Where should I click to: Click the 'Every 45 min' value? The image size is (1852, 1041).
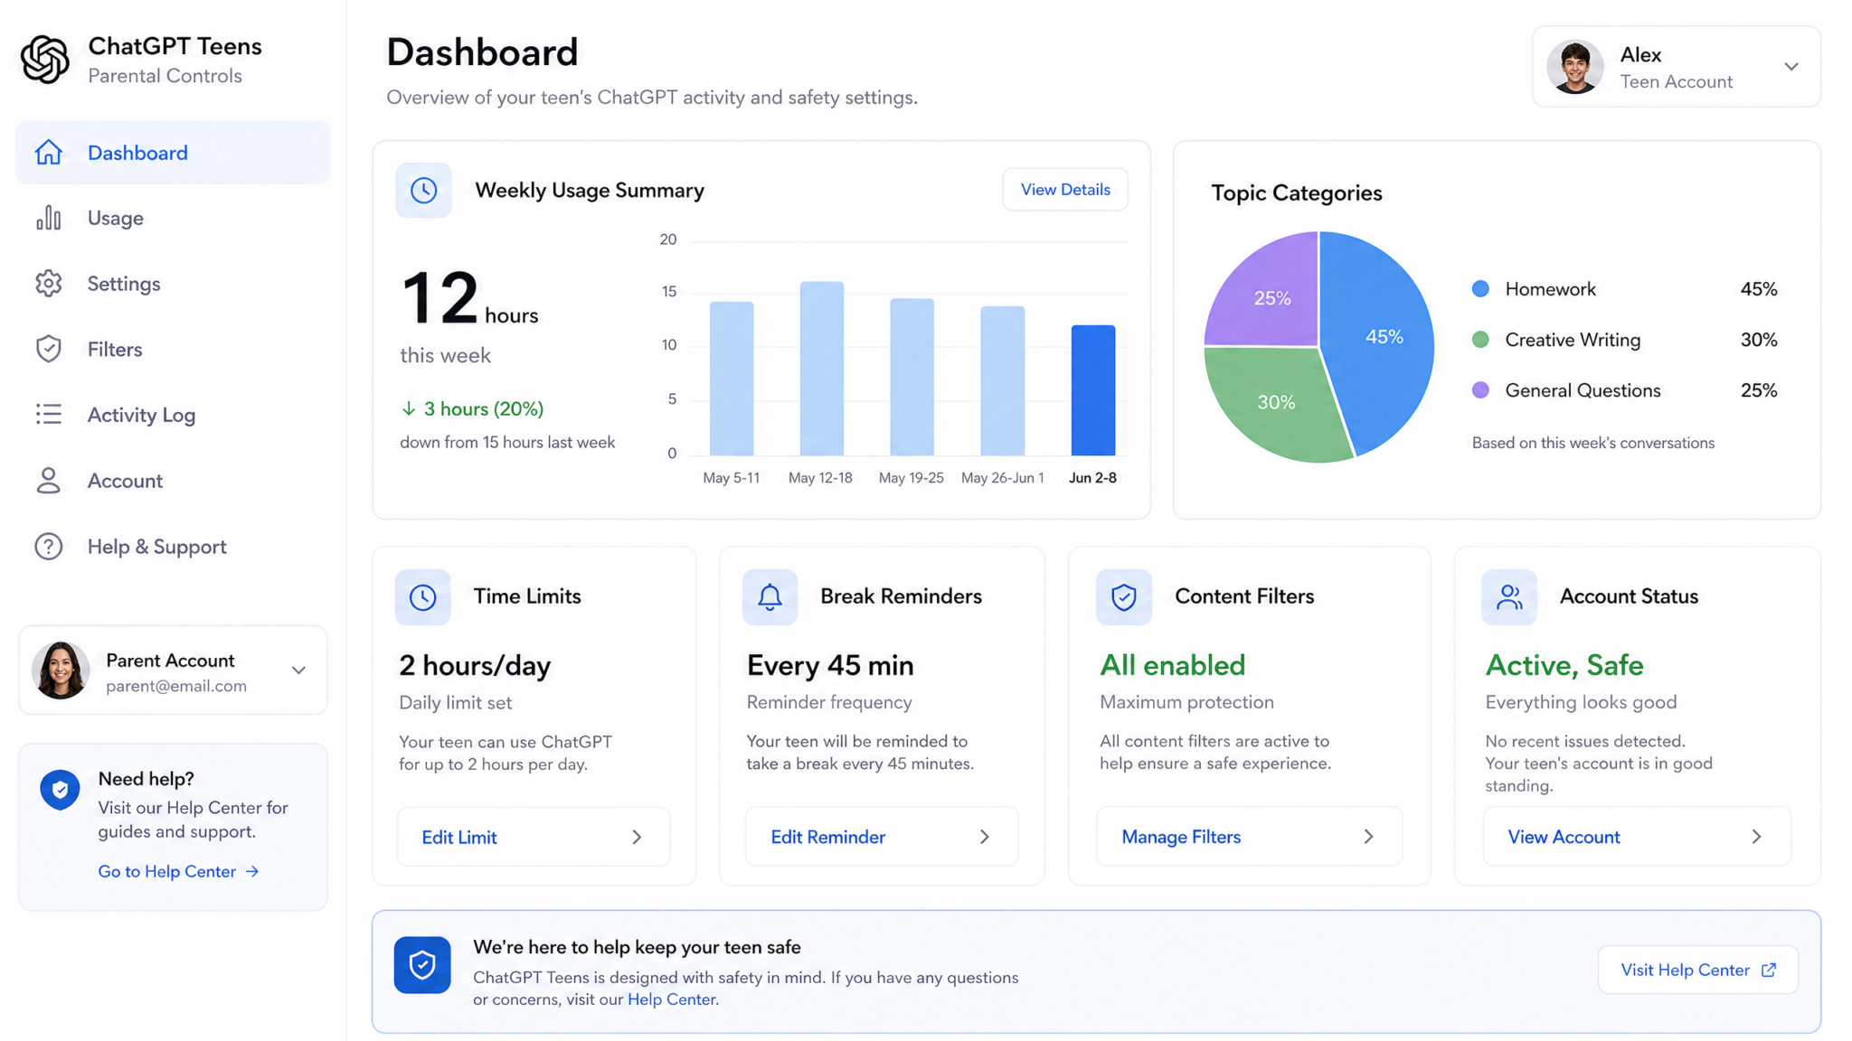[830, 666]
